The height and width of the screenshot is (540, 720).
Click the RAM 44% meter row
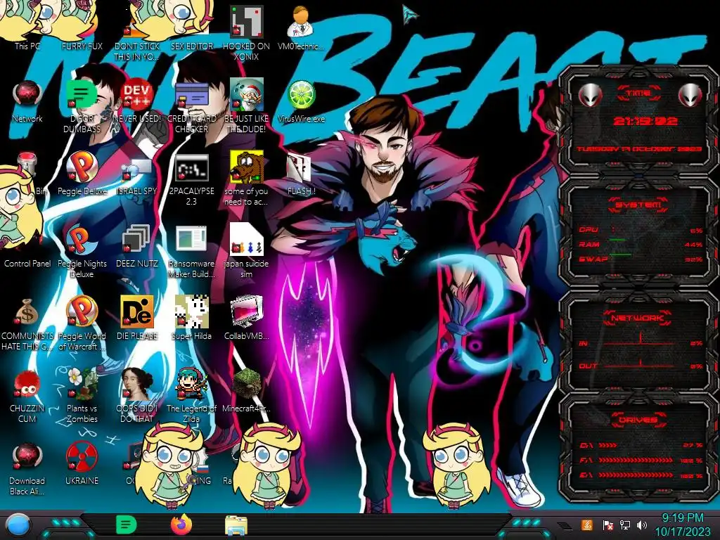641,244
